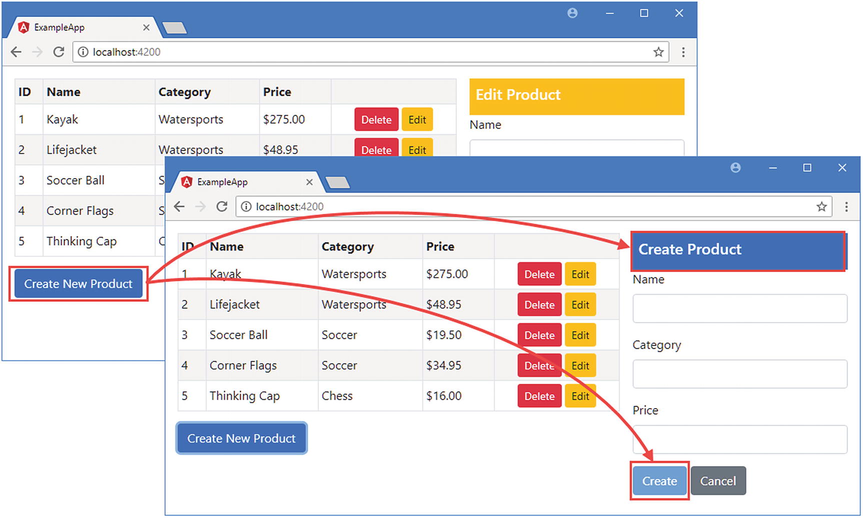Delete the Soccer Ball row in the front window
The height and width of the screenshot is (518, 863).
pos(539,335)
